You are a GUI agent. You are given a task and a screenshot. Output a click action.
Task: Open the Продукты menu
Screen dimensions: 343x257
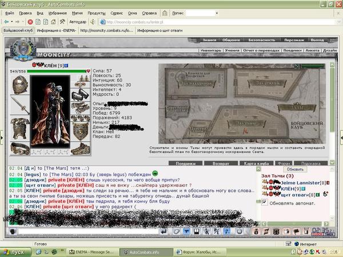(x=97, y=13)
